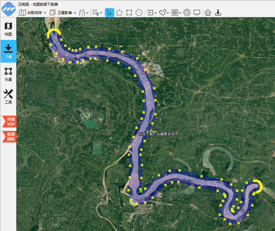This screenshot has width=275, height=231.
Task: Click the clear brush icon in toolbar
Action: (x=208, y=13)
